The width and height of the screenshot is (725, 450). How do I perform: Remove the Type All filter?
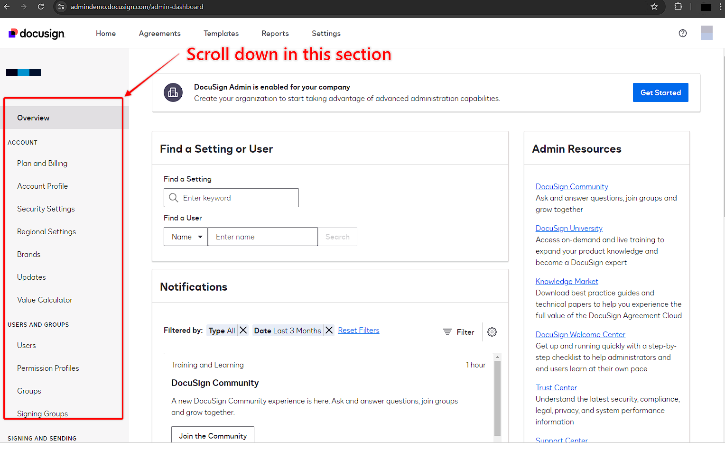coord(243,330)
